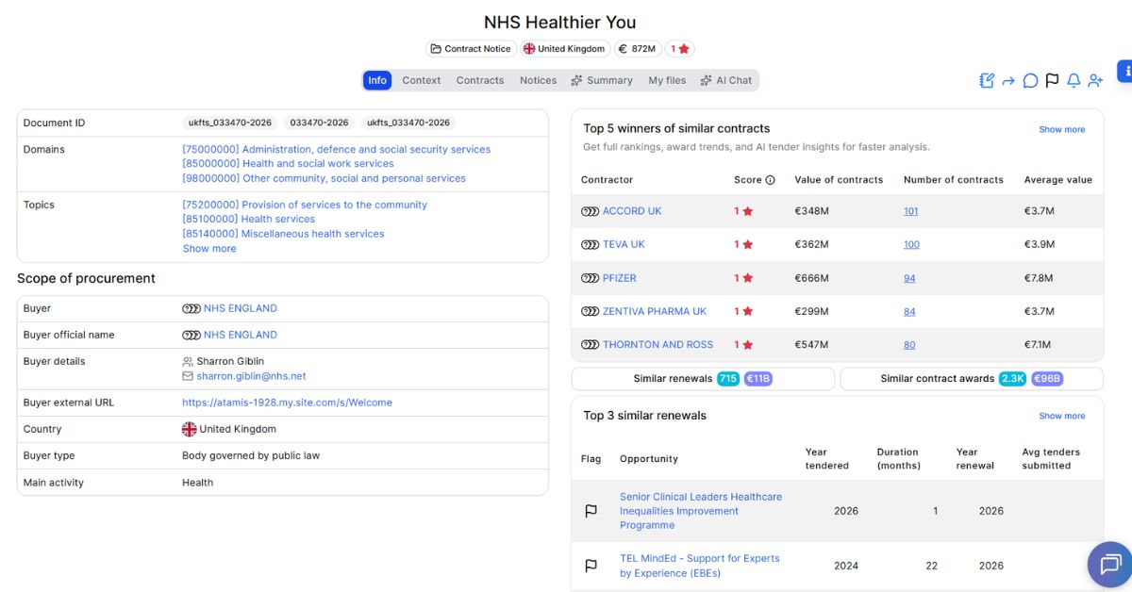Image resolution: width=1132 pixels, height=592 pixels.
Task: Open the notebook notes icon in toolbar
Action: (987, 81)
